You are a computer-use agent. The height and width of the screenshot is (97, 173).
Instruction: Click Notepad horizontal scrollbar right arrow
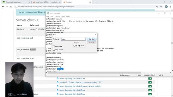coord(170,72)
